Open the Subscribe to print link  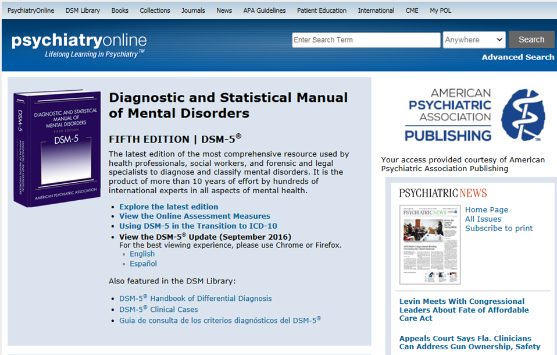[x=499, y=228]
